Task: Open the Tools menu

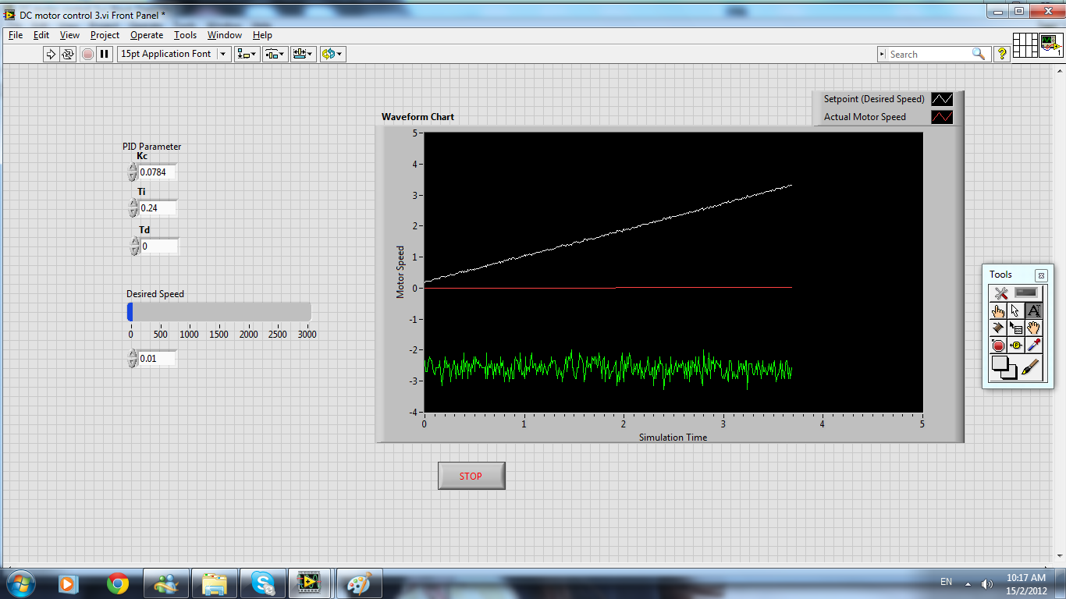Action: [185, 35]
